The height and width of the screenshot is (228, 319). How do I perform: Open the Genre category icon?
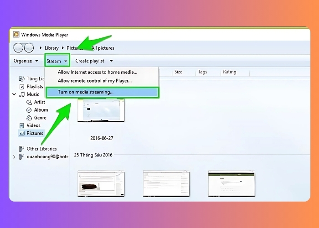(30, 118)
